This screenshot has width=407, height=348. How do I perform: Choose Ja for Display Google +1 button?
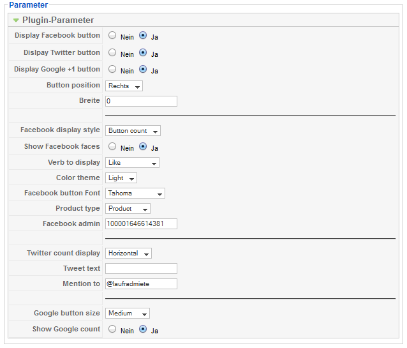click(x=143, y=69)
